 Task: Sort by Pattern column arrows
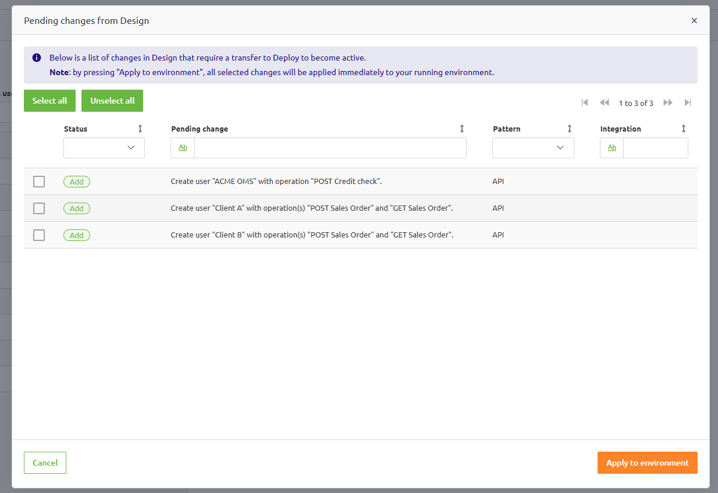[570, 129]
